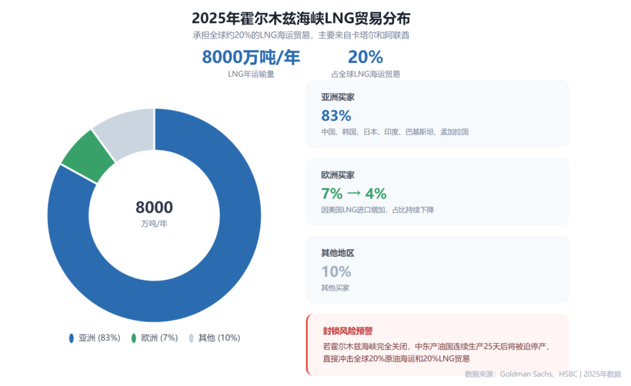Open the 其他地区 card heading

pyautogui.click(x=338, y=253)
